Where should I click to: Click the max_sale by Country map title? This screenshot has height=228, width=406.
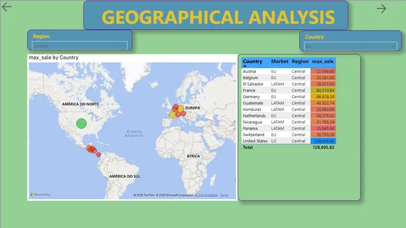53,58
